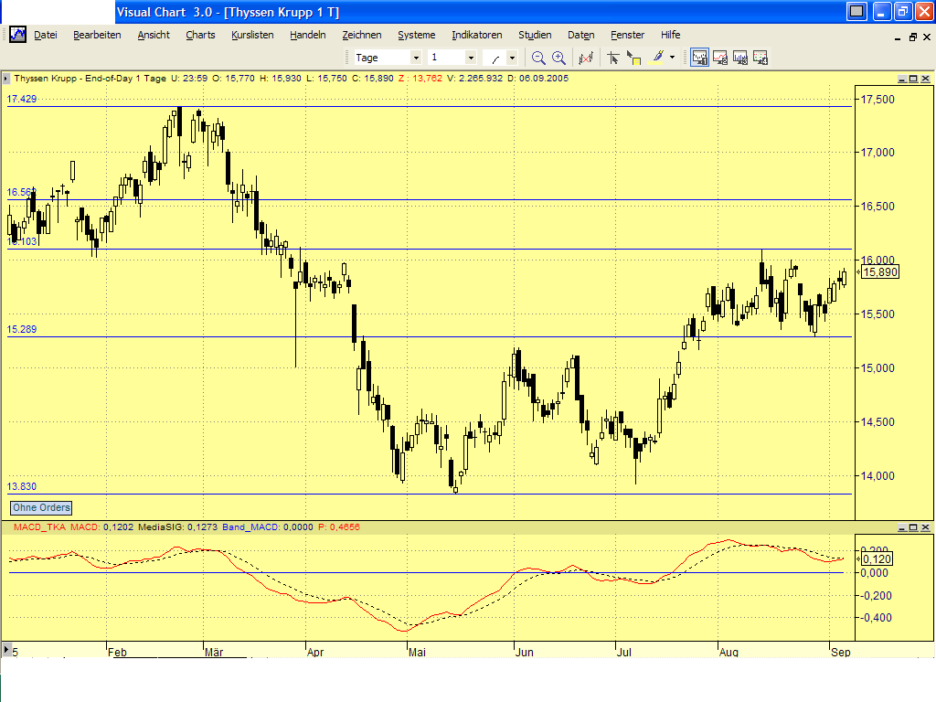Select the annotation note tool

click(634, 57)
